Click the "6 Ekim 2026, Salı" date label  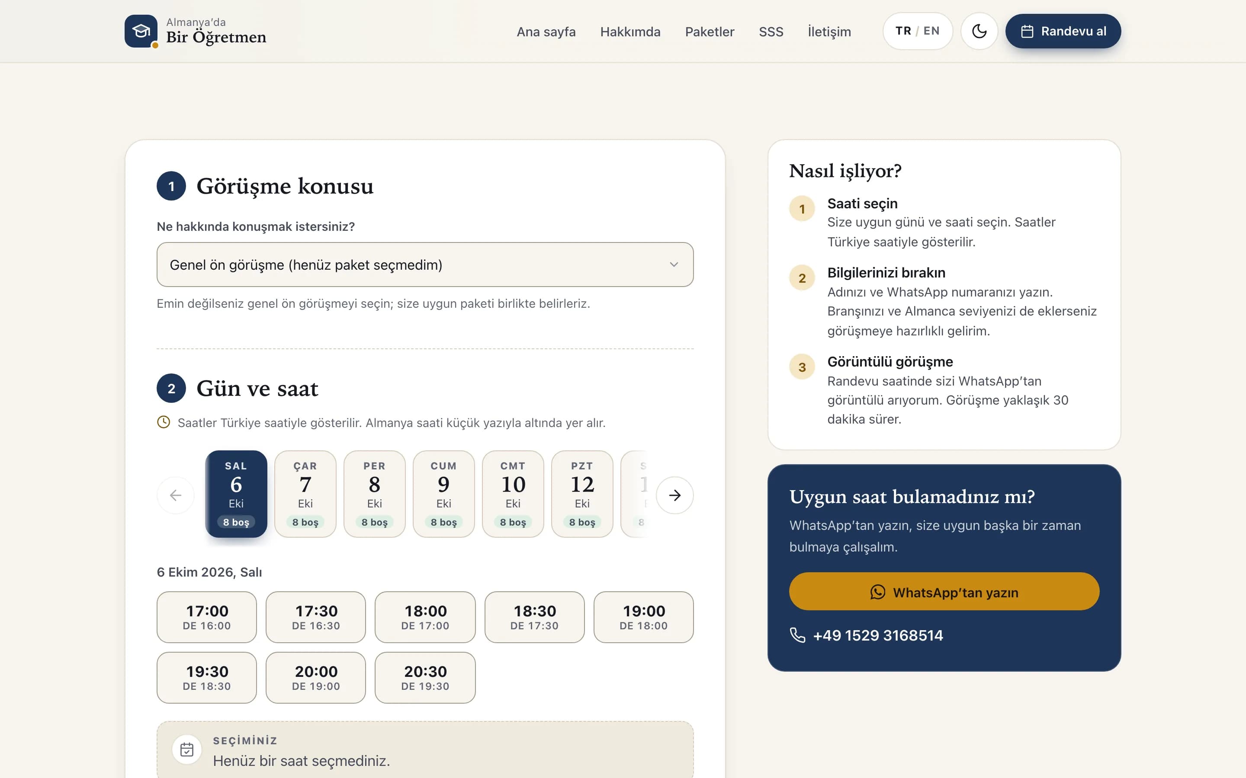[x=209, y=572]
